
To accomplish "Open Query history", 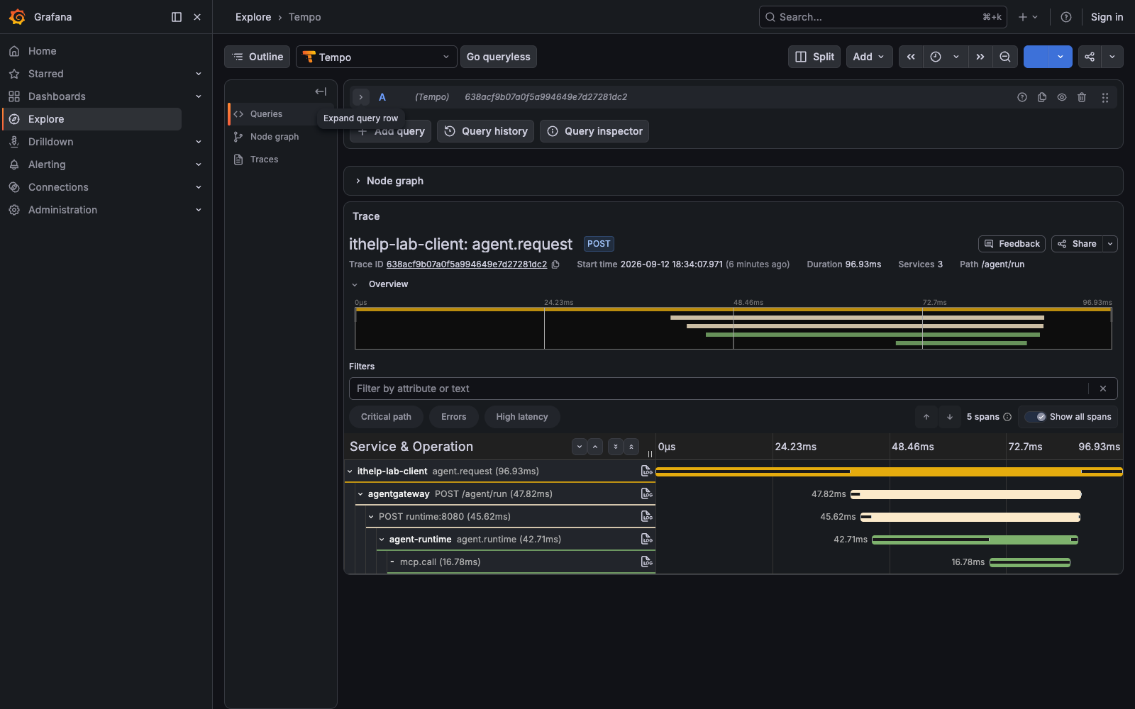I will 486,131.
